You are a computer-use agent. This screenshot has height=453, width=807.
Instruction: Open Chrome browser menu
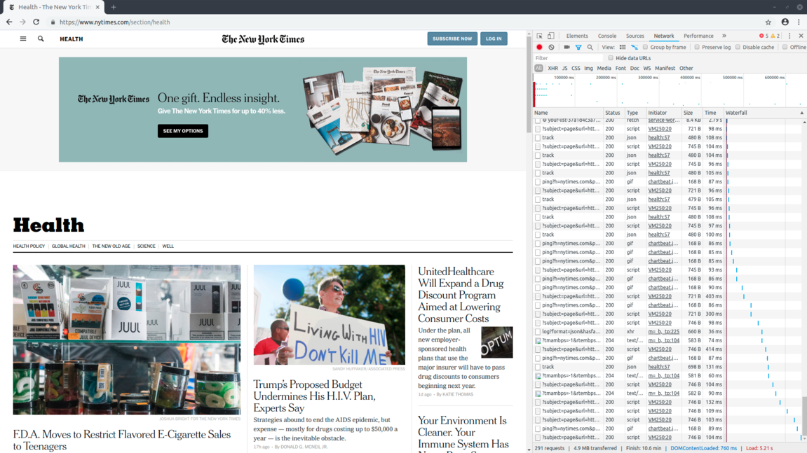tap(799, 22)
